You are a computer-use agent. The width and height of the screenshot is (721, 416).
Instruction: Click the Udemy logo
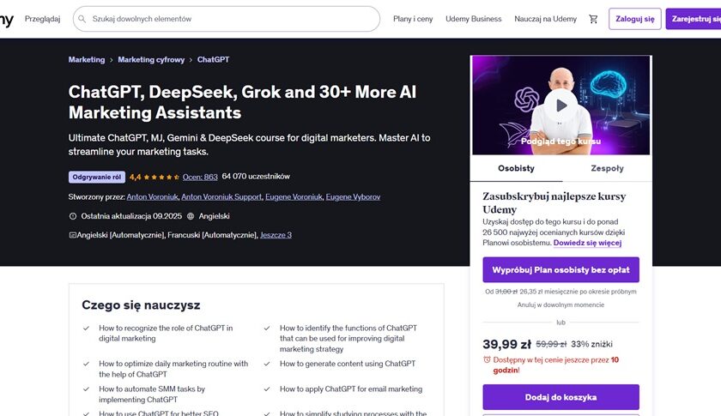pos(7,20)
